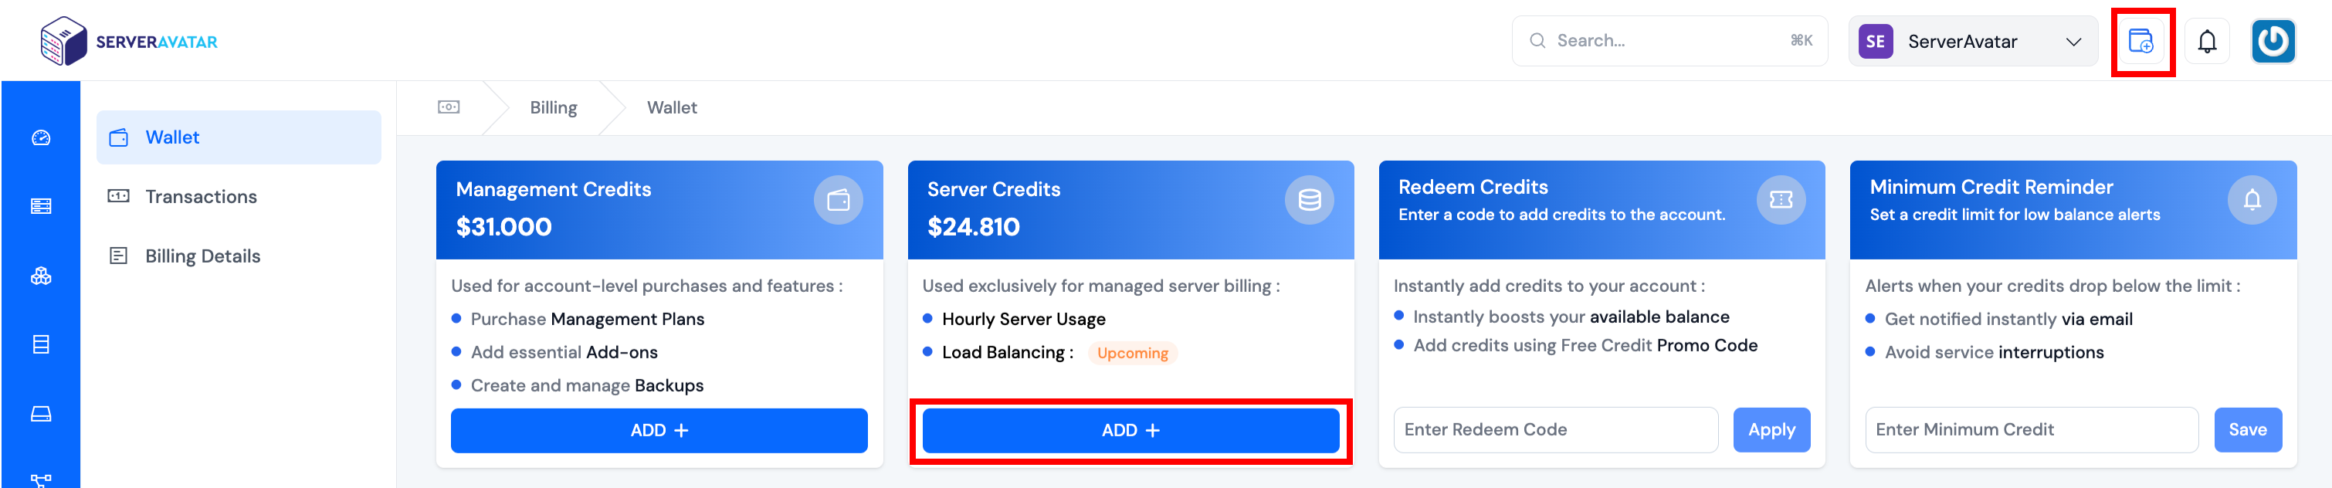Expand the ServerAvatar organization dropdown

coord(1973,42)
